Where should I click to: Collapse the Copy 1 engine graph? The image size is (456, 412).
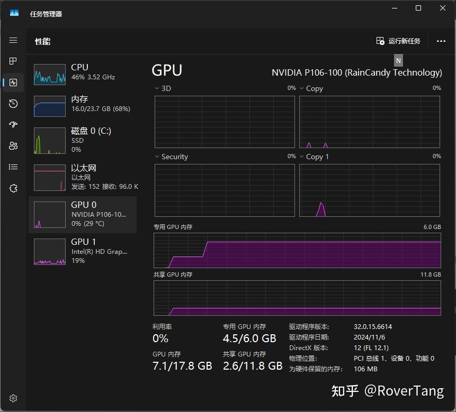[x=301, y=157]
